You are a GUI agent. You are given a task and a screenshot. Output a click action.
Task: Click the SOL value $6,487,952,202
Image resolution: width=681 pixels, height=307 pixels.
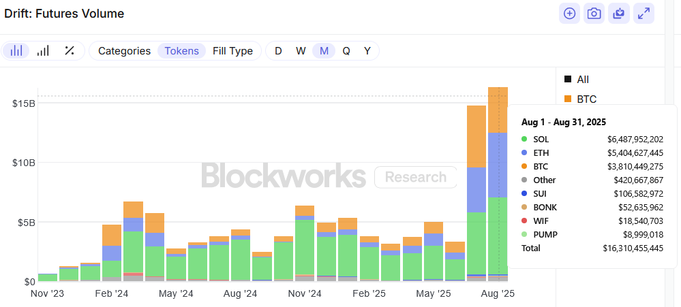tap(635, 140)
